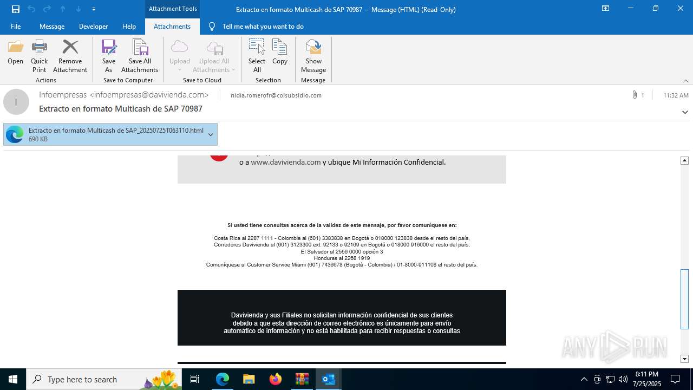Click Quick Print in the ribbon
Screen dimensions: 693x390
[x=39, y=56]
